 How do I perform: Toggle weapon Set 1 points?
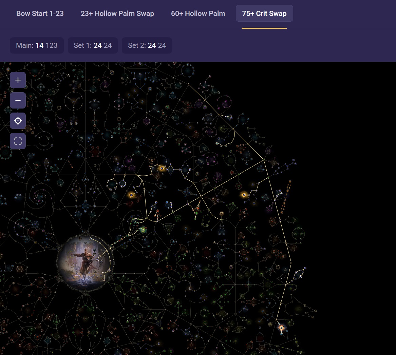pos(93,45)
